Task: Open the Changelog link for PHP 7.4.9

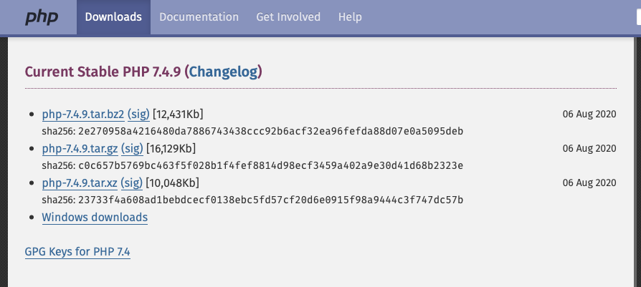Action: (x=225, y=72)
